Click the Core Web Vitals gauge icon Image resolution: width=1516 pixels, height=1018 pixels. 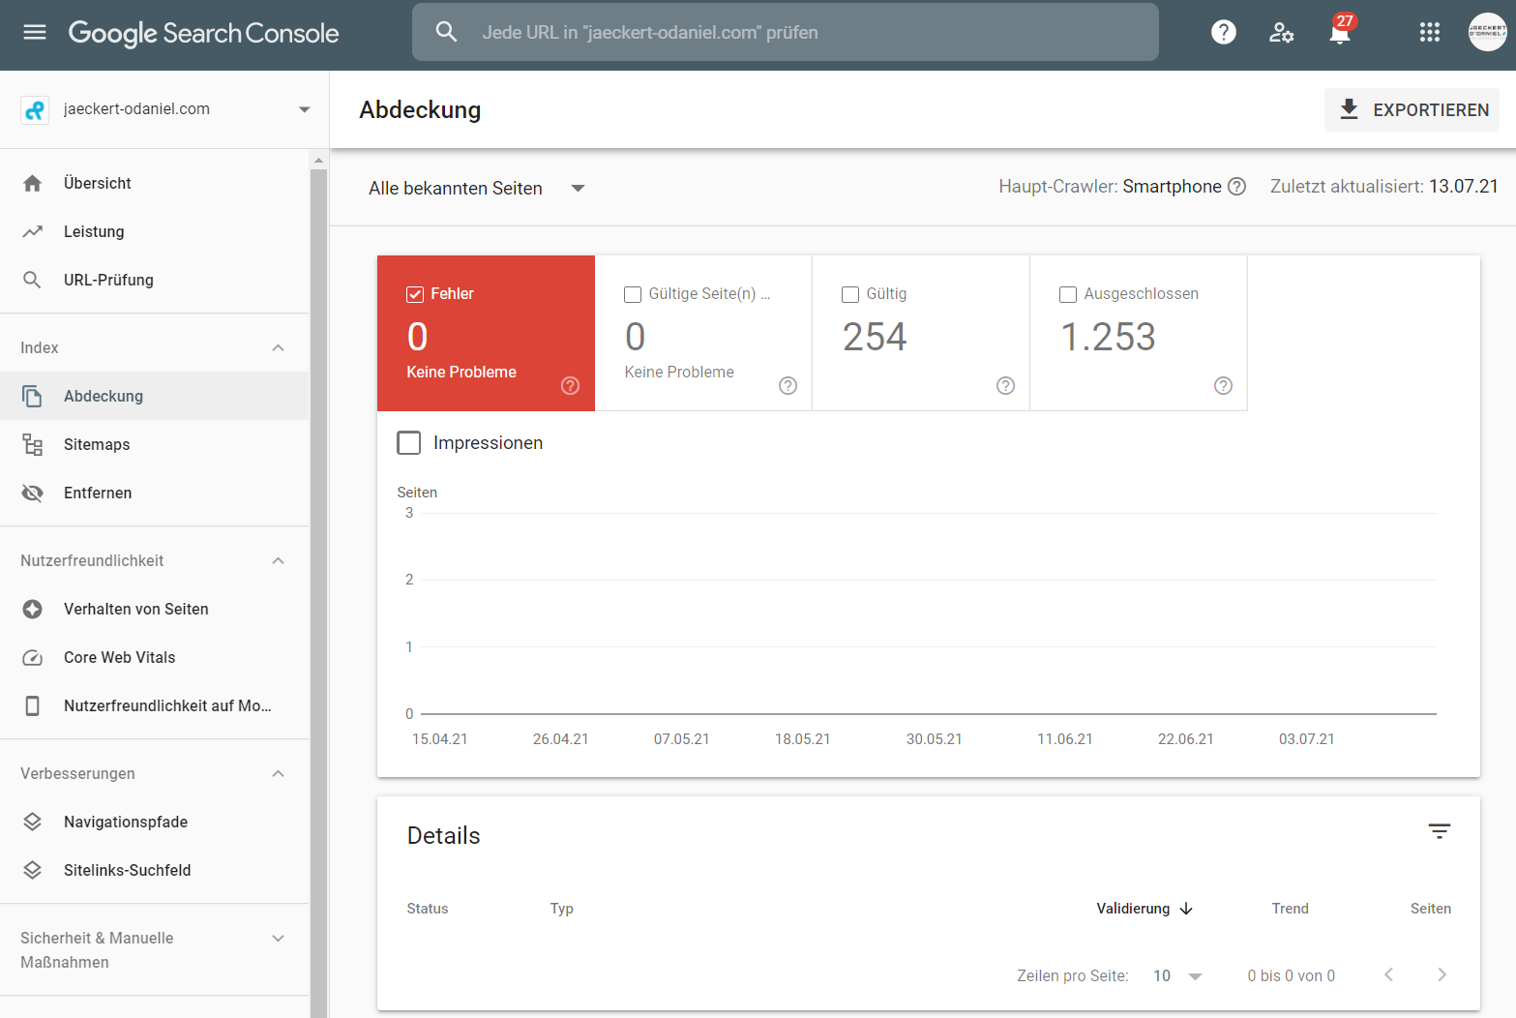[33, 657]
